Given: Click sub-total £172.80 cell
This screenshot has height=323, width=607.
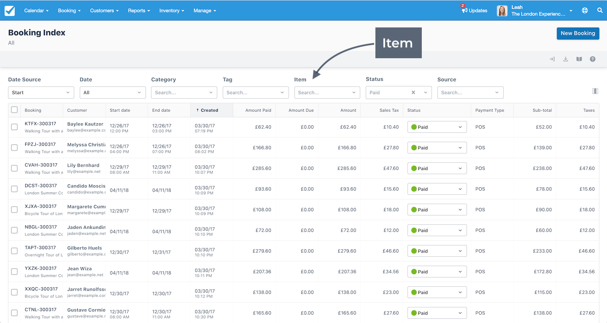Looking at the screenshot, I should point(542,272).
